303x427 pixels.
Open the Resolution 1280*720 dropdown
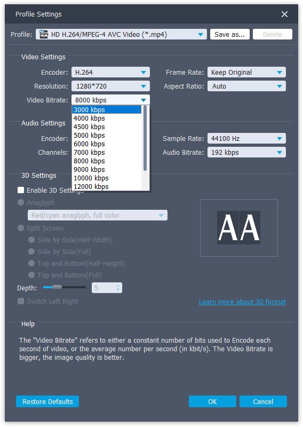pyautogui.click(x=110, y=86)
